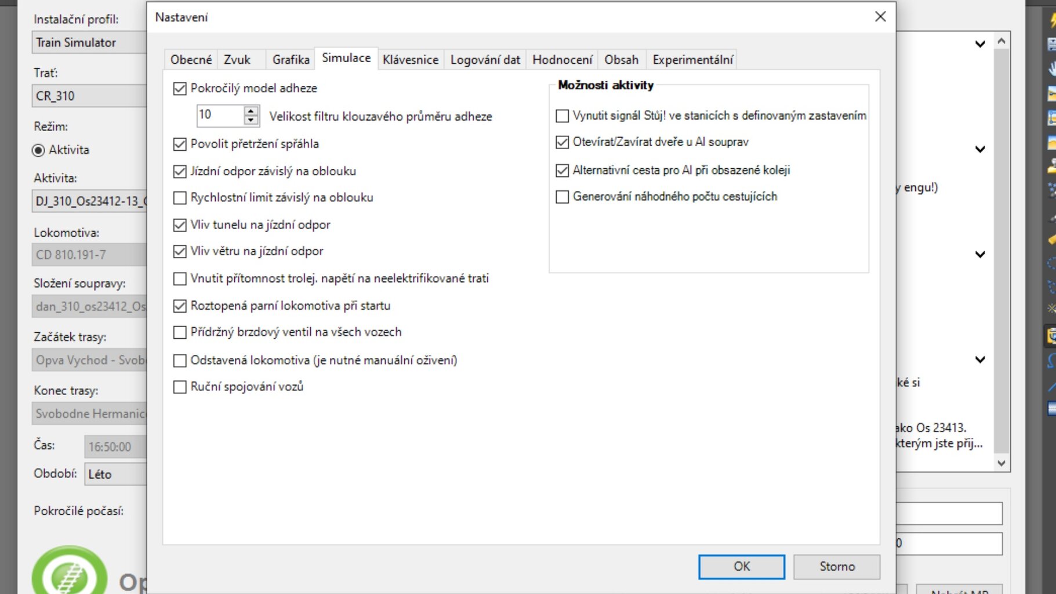Decrease adhesion filter size with down arrow

pos(251,120)
